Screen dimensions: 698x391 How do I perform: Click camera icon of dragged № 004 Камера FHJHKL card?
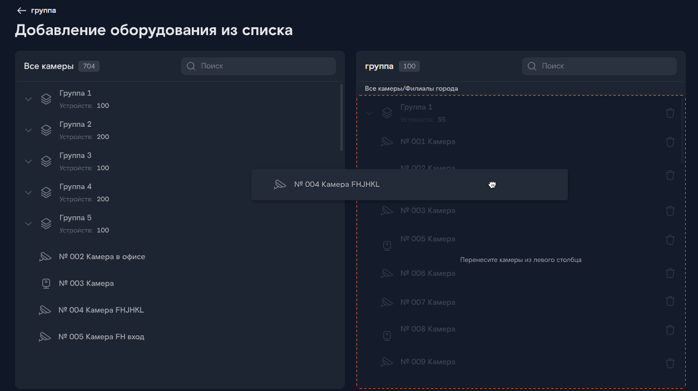(280, 185)
